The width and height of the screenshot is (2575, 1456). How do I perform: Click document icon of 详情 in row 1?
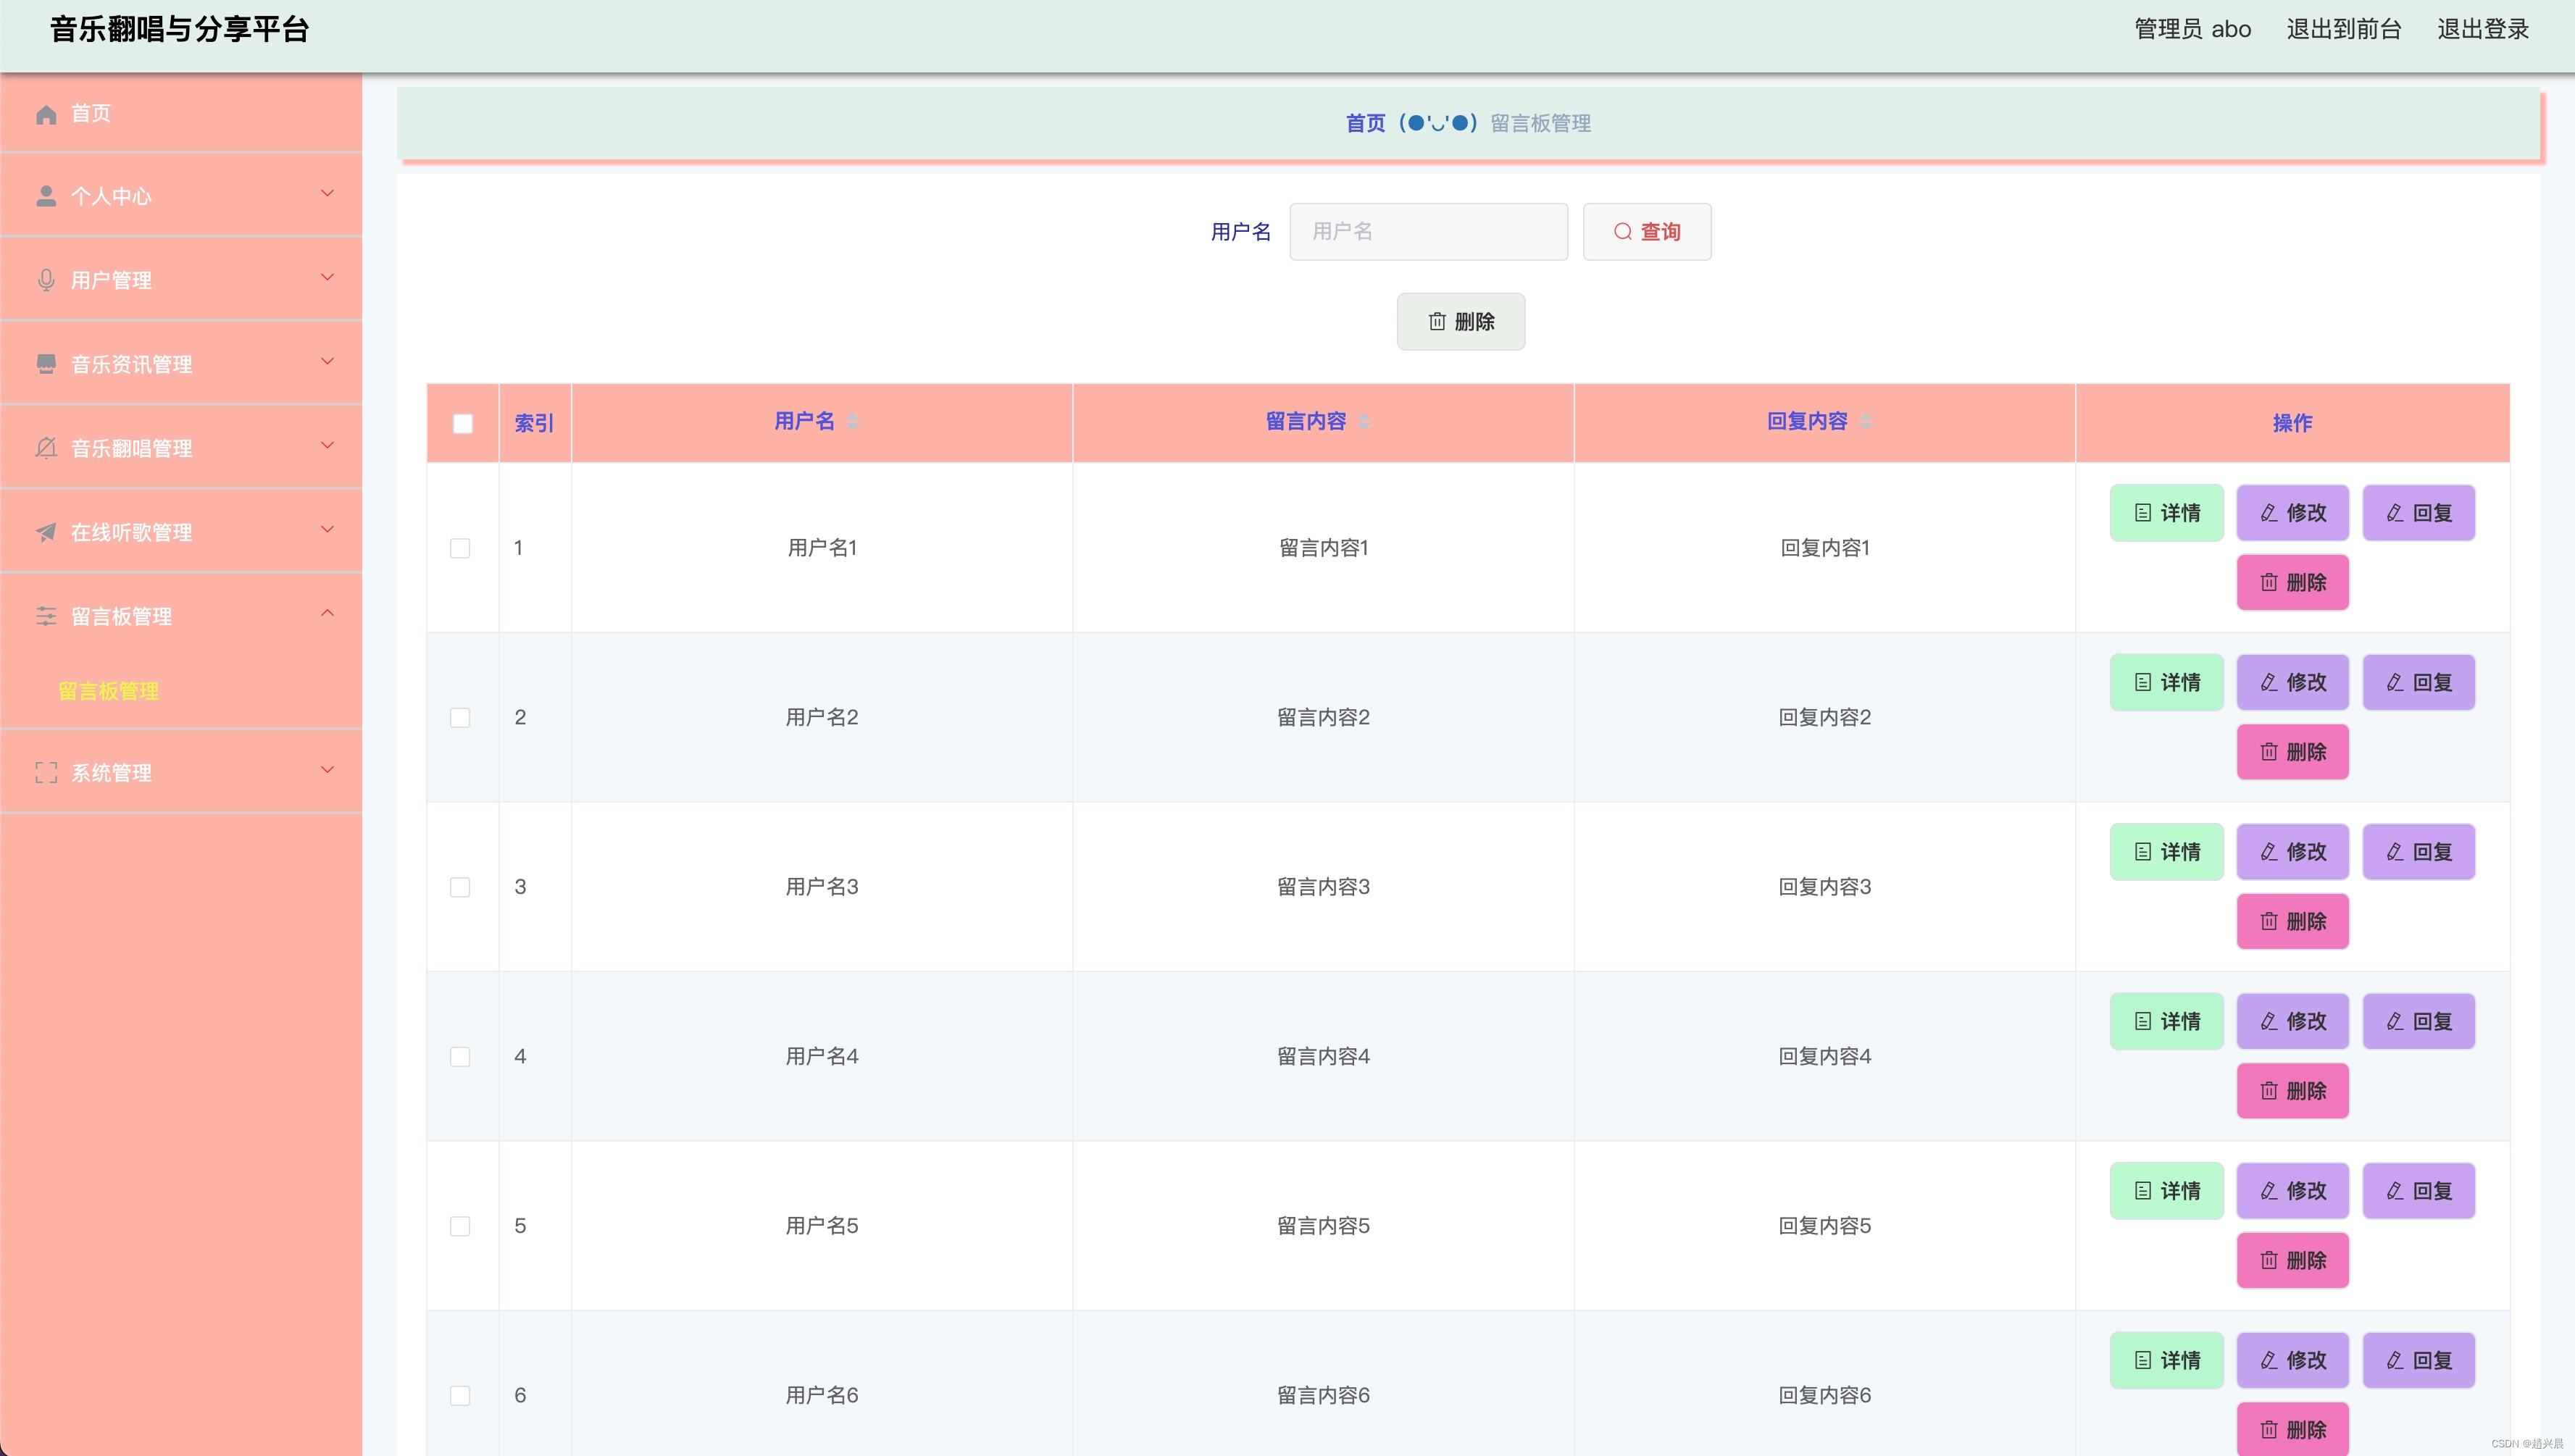[2143, 513]
